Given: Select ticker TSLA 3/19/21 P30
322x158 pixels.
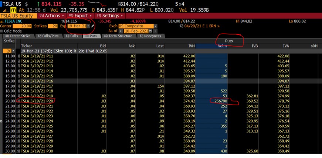Looking at the screenshot, I should coord(37,151).
